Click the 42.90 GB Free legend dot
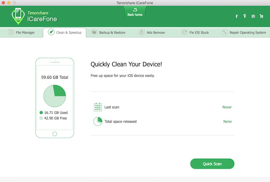This screenshot has width=270, height=182. tap(41, 119)
